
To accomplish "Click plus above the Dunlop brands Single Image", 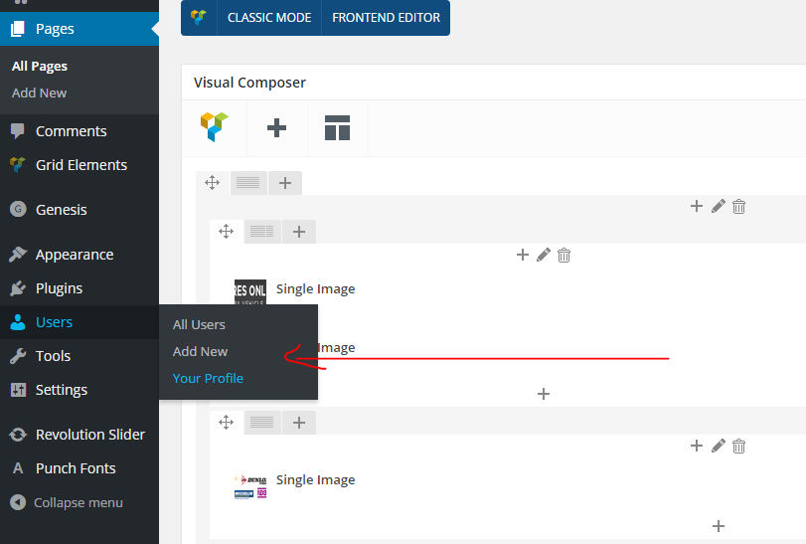I will point(697,446).
